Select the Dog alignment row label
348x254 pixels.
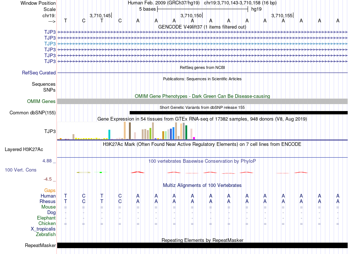point(51,213)
